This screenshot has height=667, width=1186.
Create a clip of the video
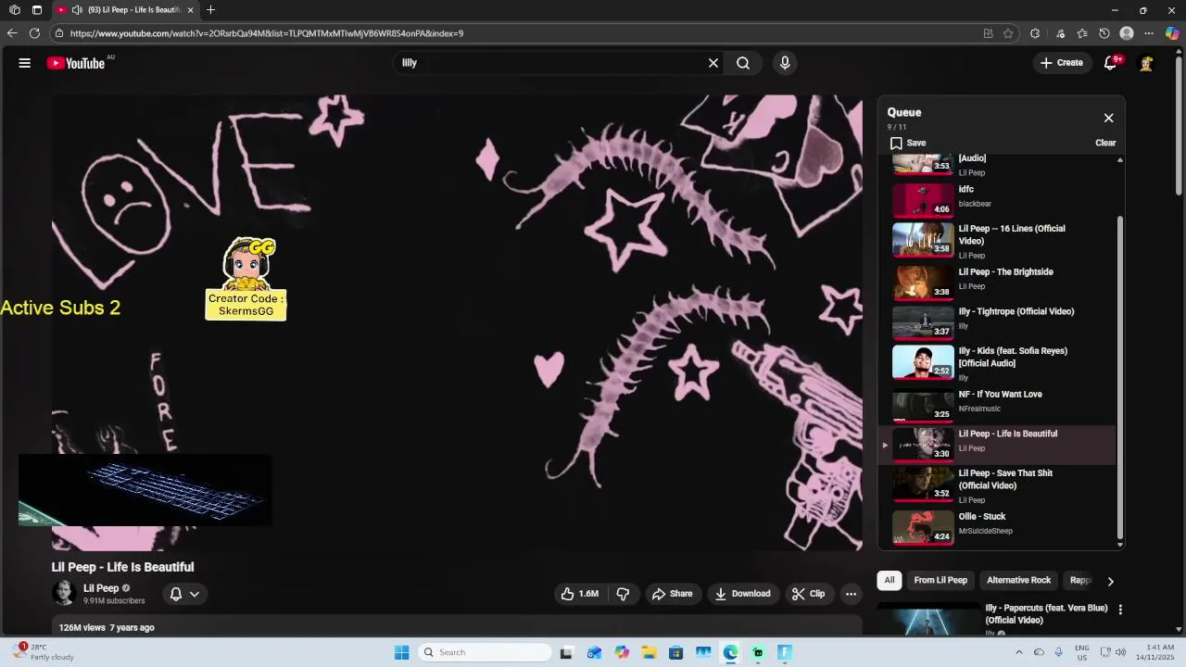[808, 594]
